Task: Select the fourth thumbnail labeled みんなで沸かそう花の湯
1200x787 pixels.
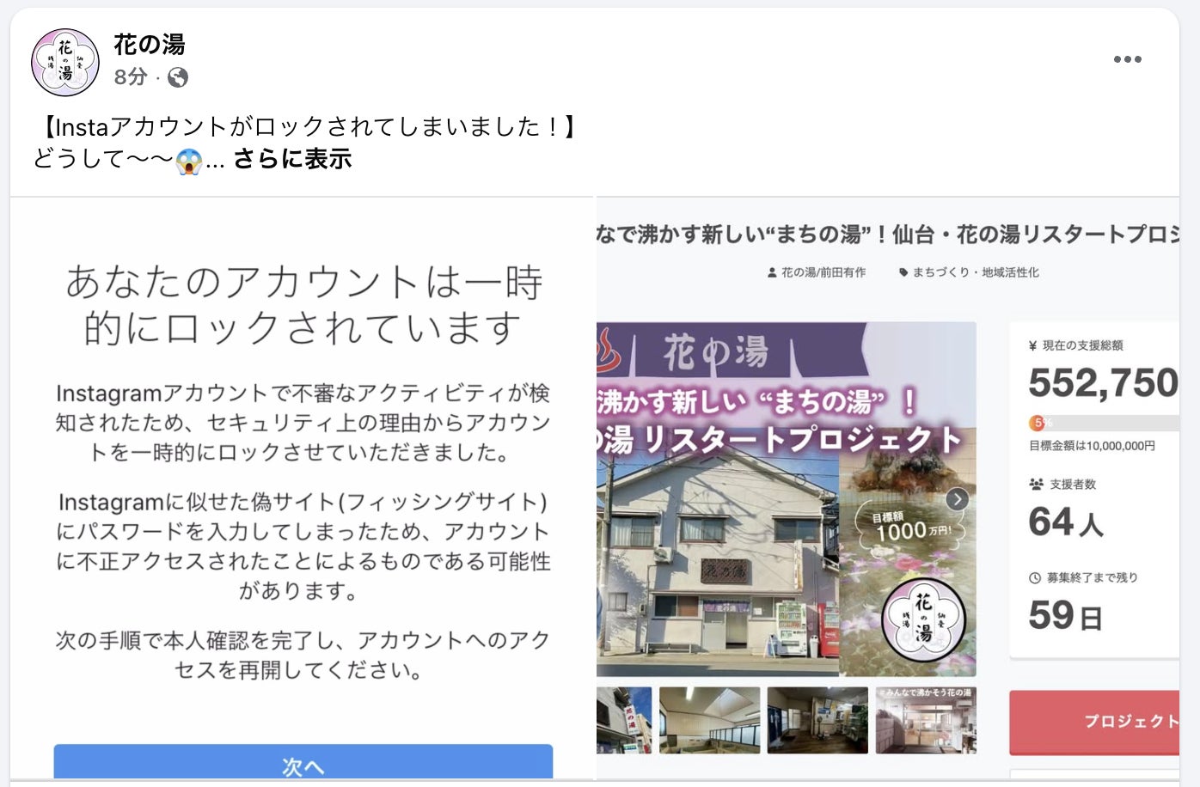Action: pyautogui.click(x=926, y=720)
